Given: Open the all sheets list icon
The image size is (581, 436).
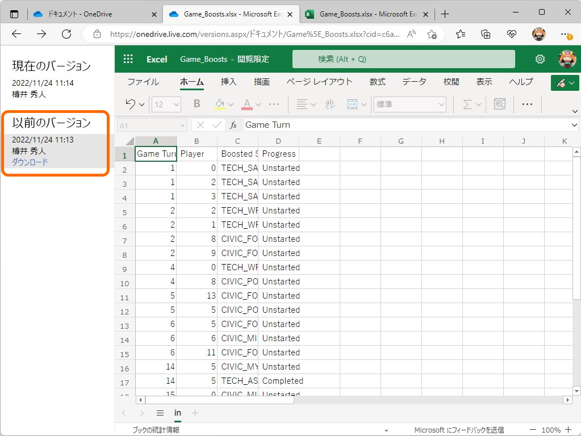Looking at the screenshot, I should 160,413.
